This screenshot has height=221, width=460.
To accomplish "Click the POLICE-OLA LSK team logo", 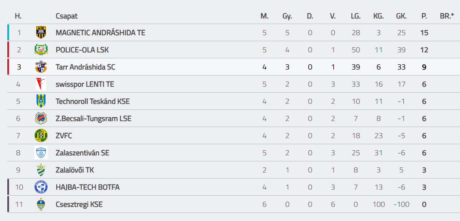I will [41, 50].
